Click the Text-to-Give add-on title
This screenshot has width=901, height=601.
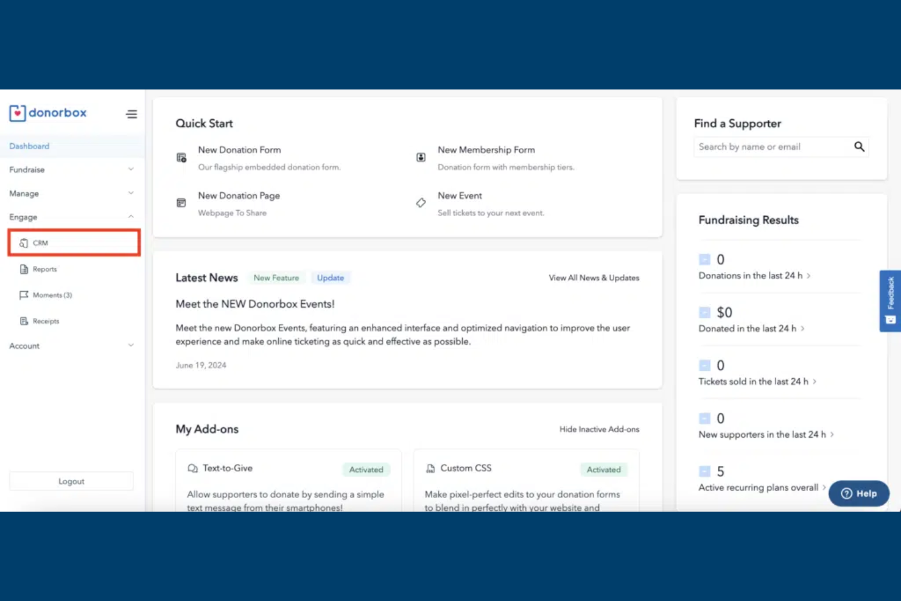(228, 468)
